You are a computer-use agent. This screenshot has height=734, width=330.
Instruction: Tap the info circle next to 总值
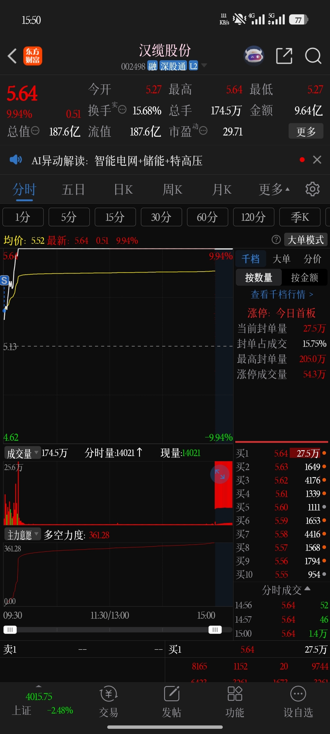(35, 131)
